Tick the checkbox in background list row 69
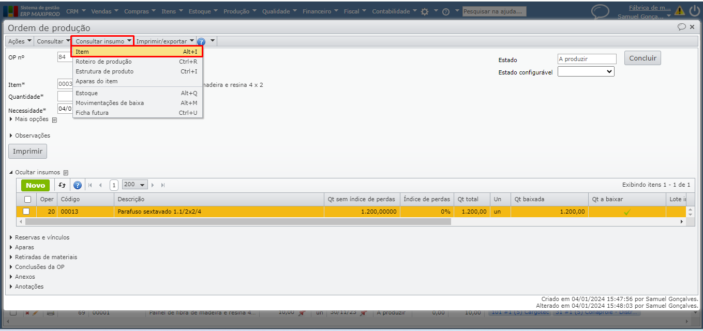 pos(14,312)
